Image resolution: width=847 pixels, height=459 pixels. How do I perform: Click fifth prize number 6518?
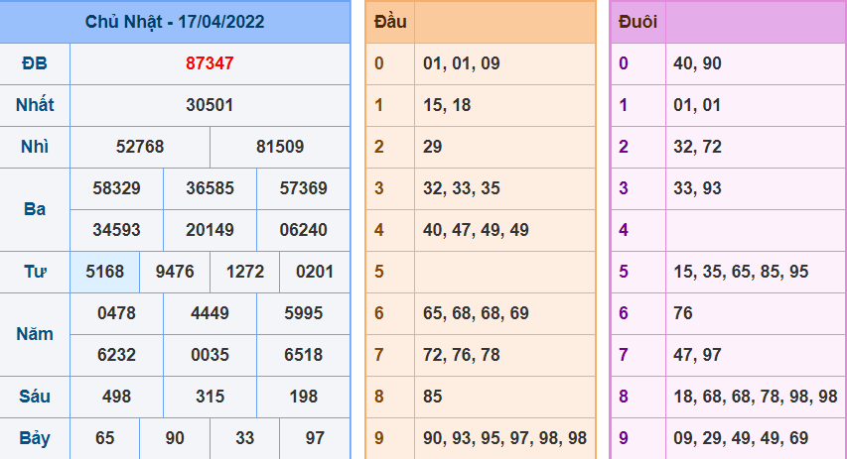click(303, 355)
